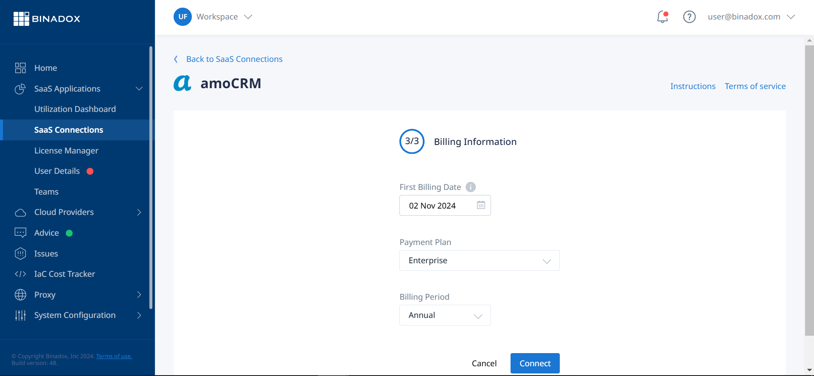The width and height of the screenshot is (814, 376).
Task: Click the First Billing Date field
Action: 445,205
